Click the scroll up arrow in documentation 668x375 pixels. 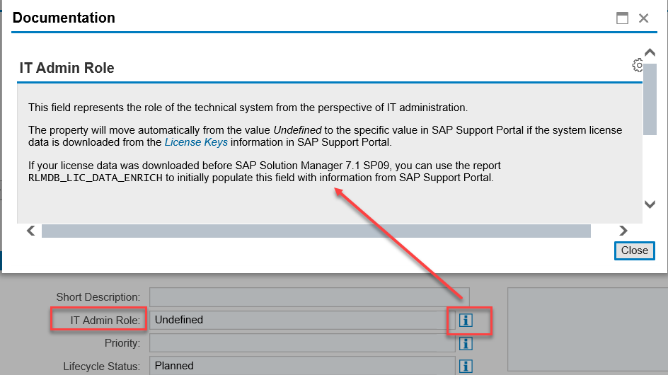[650, 52]
